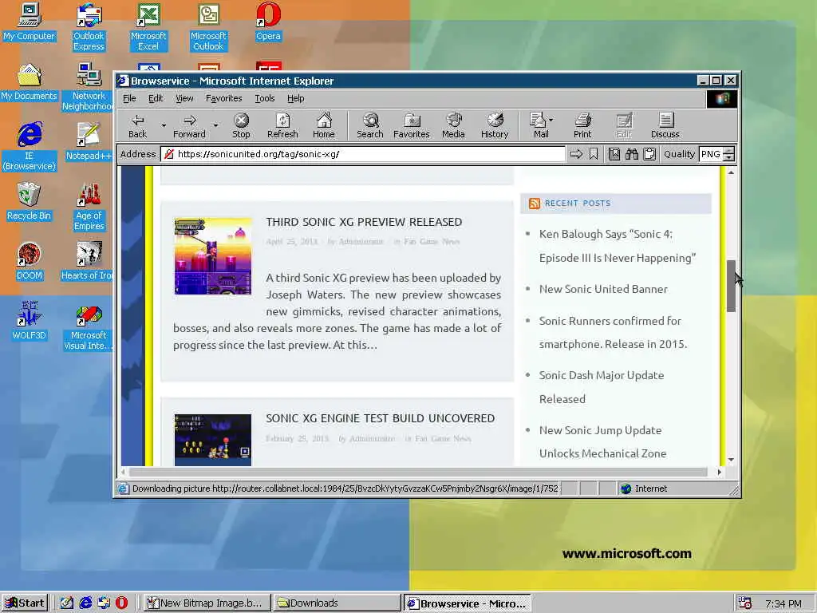The width and height of the screenshot is (817, 613).
Task: Click the Recent Posts RSS icon
Action: click(x=534, y=204)
